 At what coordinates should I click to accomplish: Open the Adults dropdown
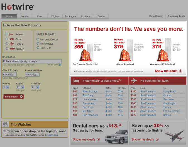click(x=20, y=87)
